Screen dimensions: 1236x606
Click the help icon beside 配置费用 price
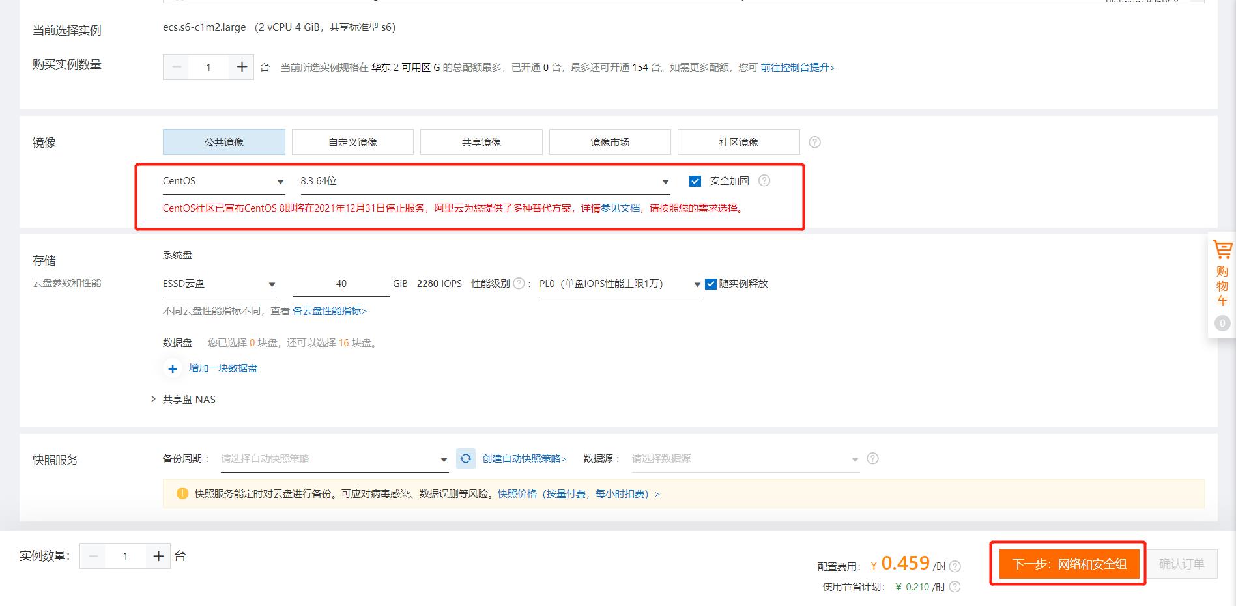[x=955, y=566]
